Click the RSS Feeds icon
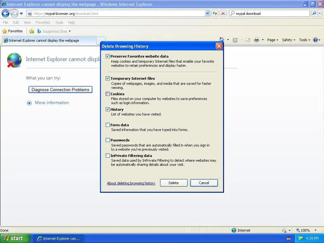The width and height of the screenshot is (324, 243). [235, 40]
